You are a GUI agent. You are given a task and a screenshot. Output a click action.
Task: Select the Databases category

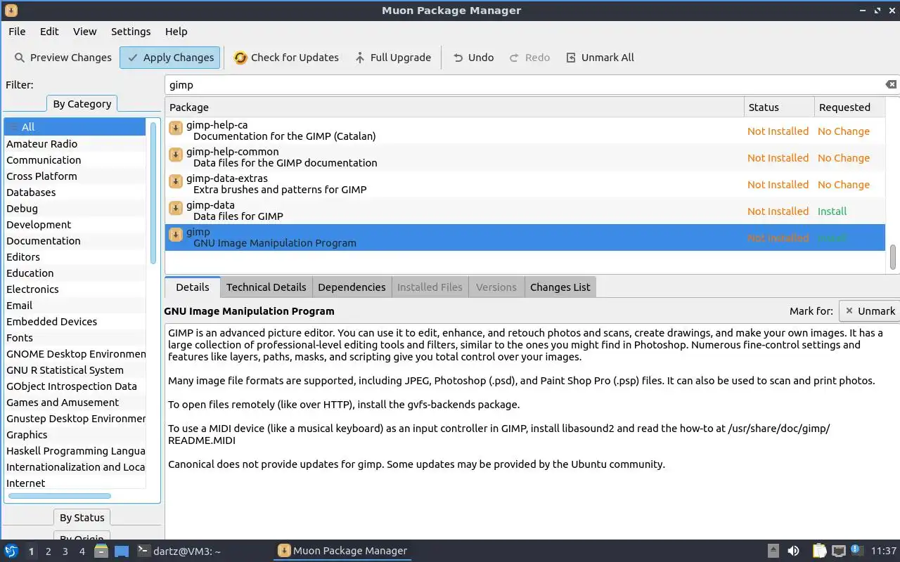pos(75,192)
